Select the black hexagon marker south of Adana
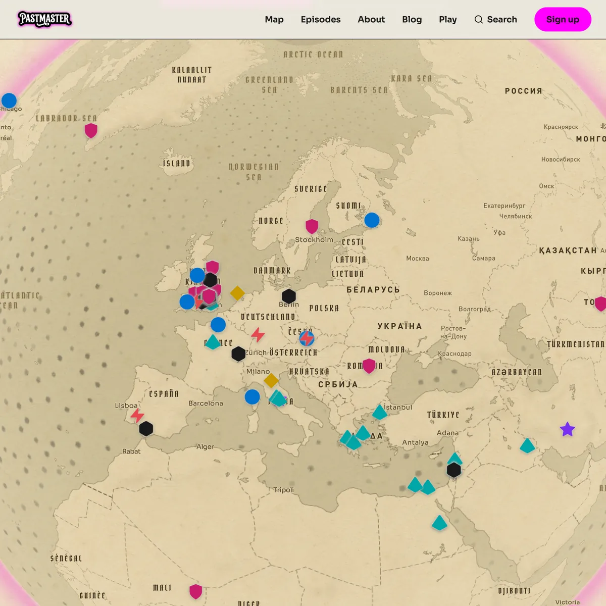The width and height of the screenshot is (606, 606). 454,470
